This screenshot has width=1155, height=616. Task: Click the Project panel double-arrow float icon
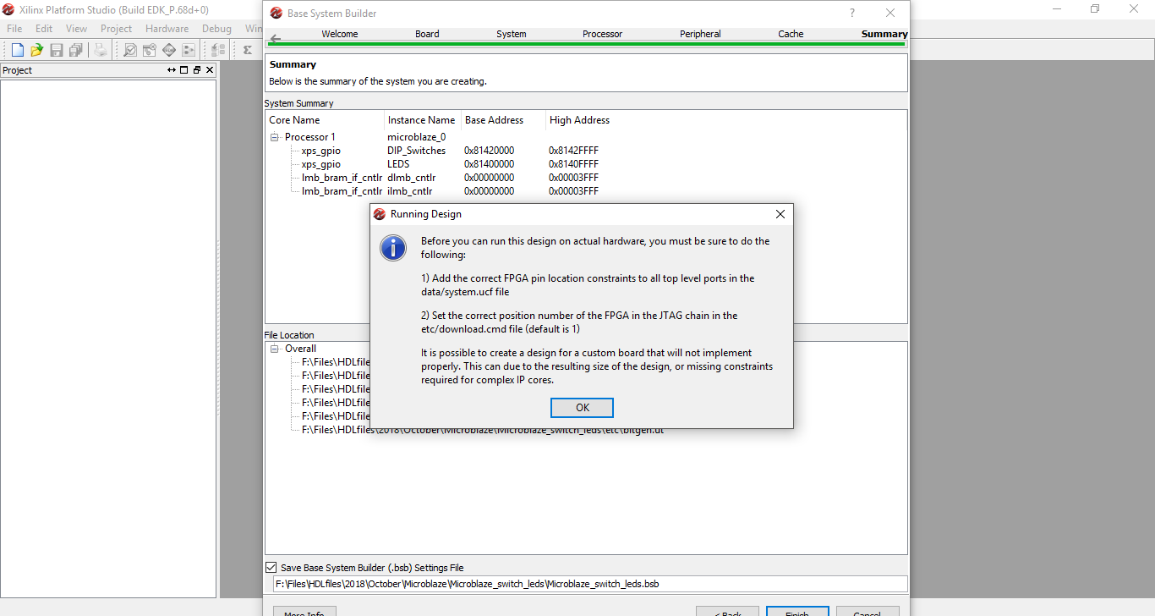tap(172, 70)
